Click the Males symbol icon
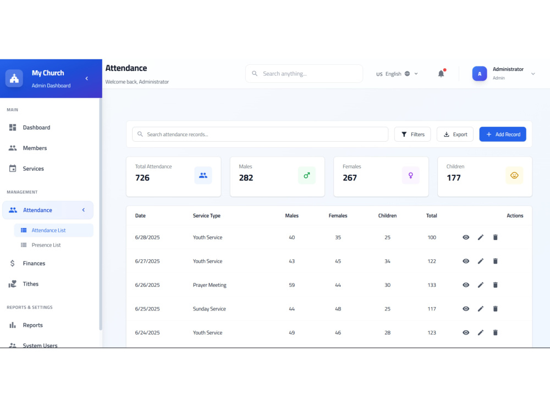The width and height of the screenshot is (550, 412). point(307,176)
